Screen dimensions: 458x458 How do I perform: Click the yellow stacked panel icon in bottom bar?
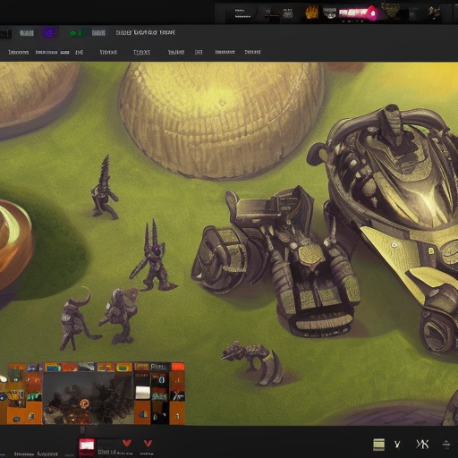pyautogui.click(x=378, y=444)
